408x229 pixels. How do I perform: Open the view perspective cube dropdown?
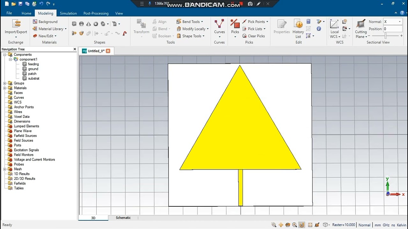pos(326,225)
